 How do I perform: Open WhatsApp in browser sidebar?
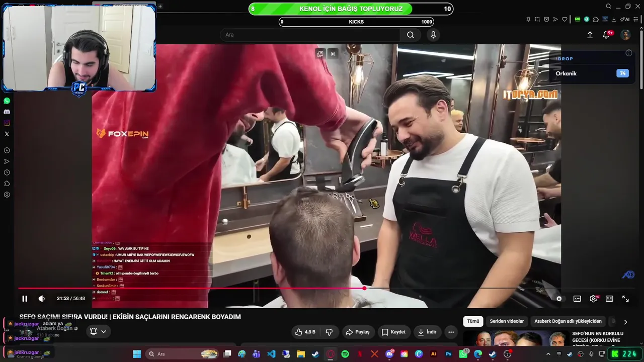tap(7, 101)
